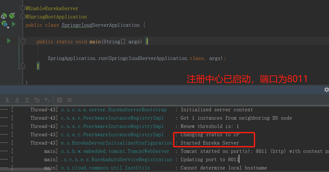The image size is (329, 172).
Task: Click the main method name
Action: click(95, 42)
